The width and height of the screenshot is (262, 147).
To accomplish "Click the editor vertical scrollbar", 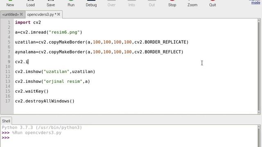I will pyautogui.click(x=259, y=66).
